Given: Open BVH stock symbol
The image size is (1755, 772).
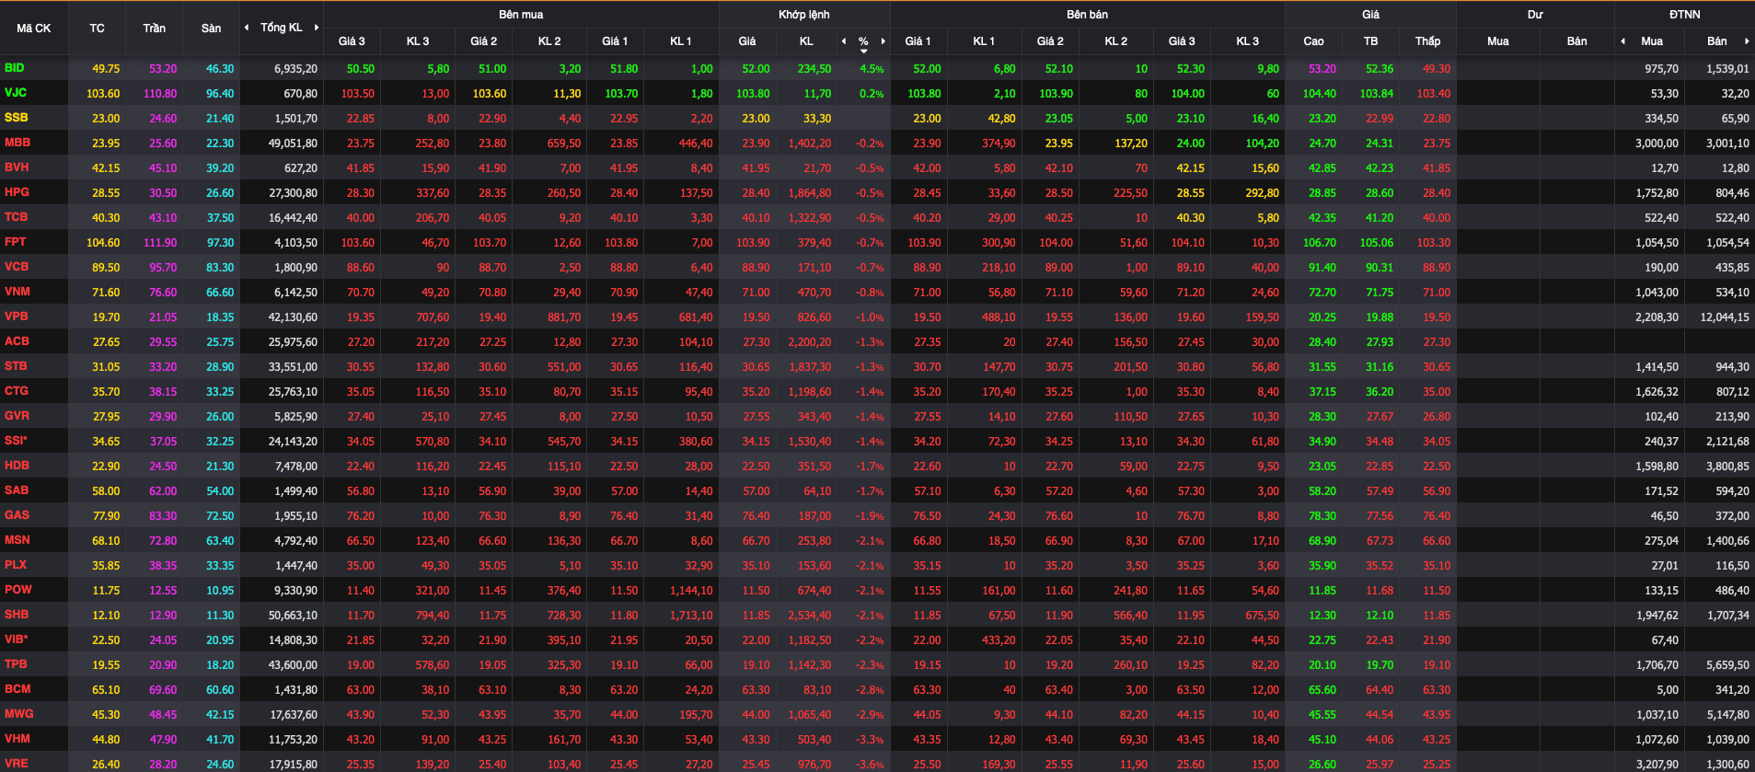Looking at the screenshot, I should tap(17, 167).
